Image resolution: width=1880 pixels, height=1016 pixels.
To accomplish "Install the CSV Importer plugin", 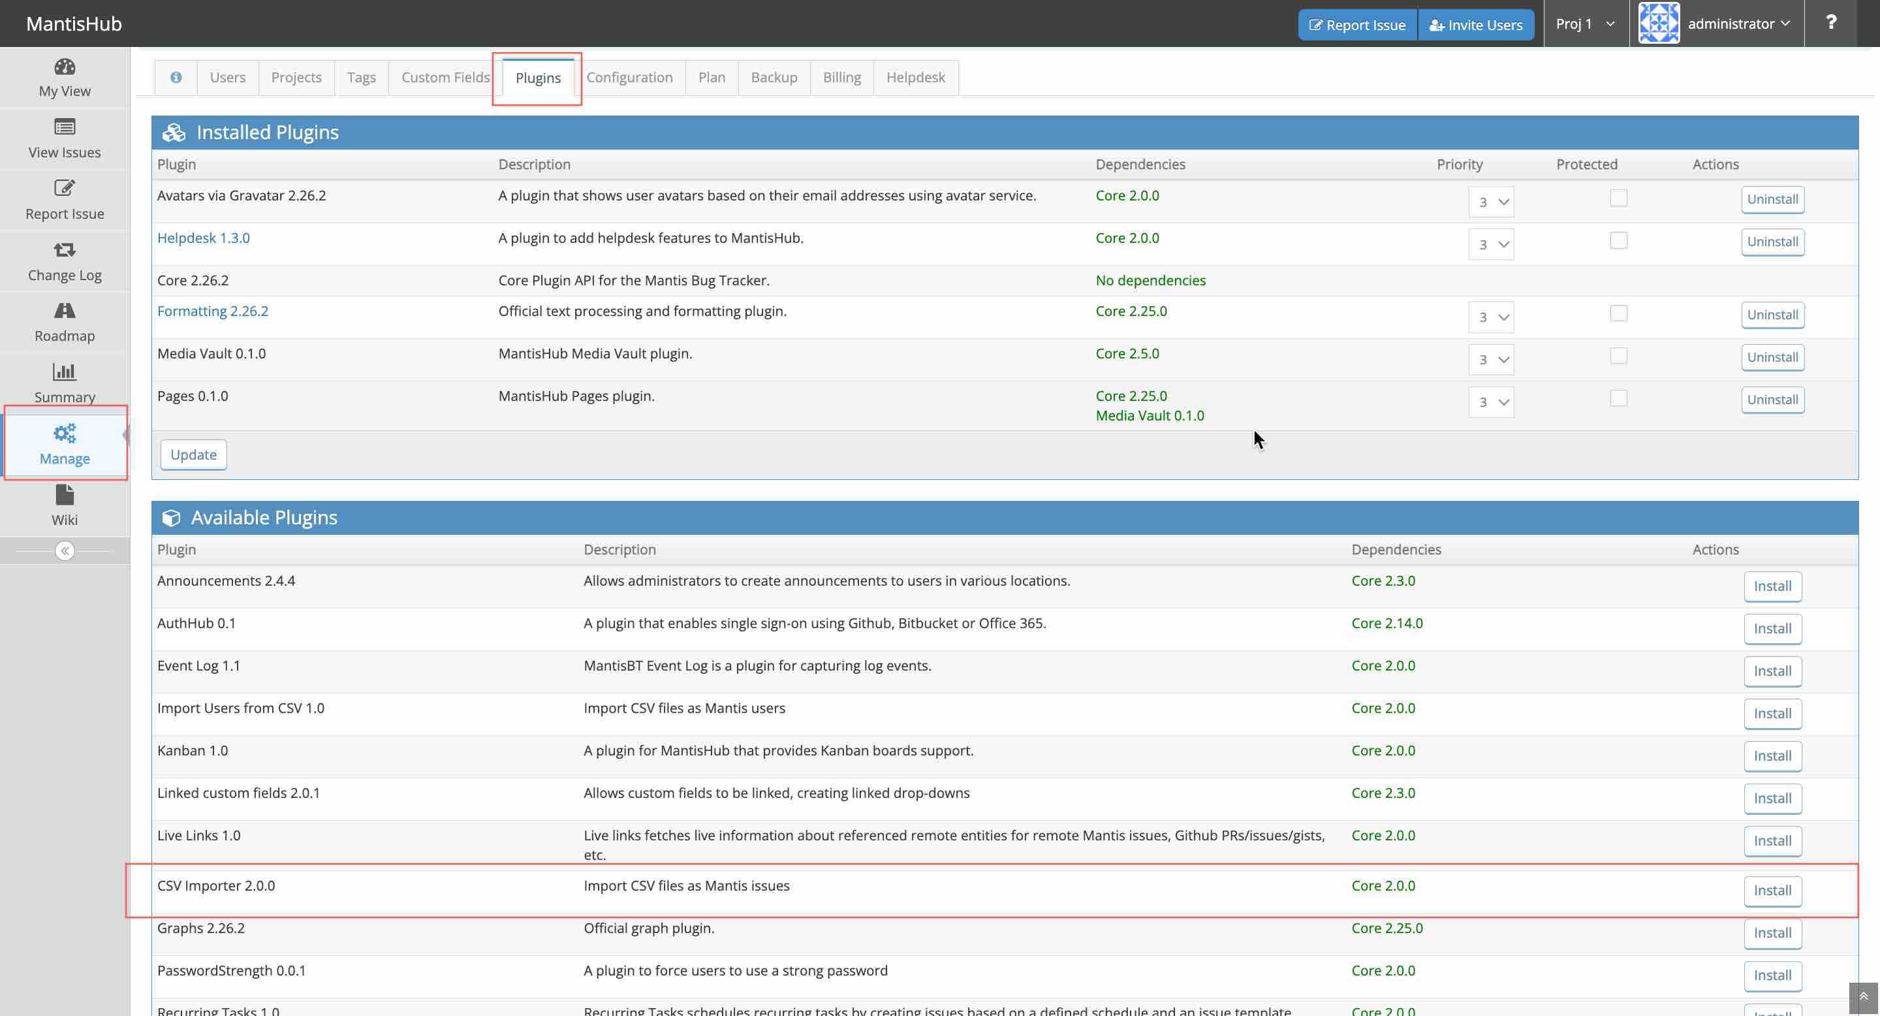I will 1772,891.
